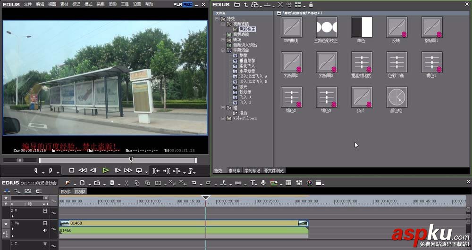
Task: Click the new sequence page icon
Action: (x=82, y=183)
